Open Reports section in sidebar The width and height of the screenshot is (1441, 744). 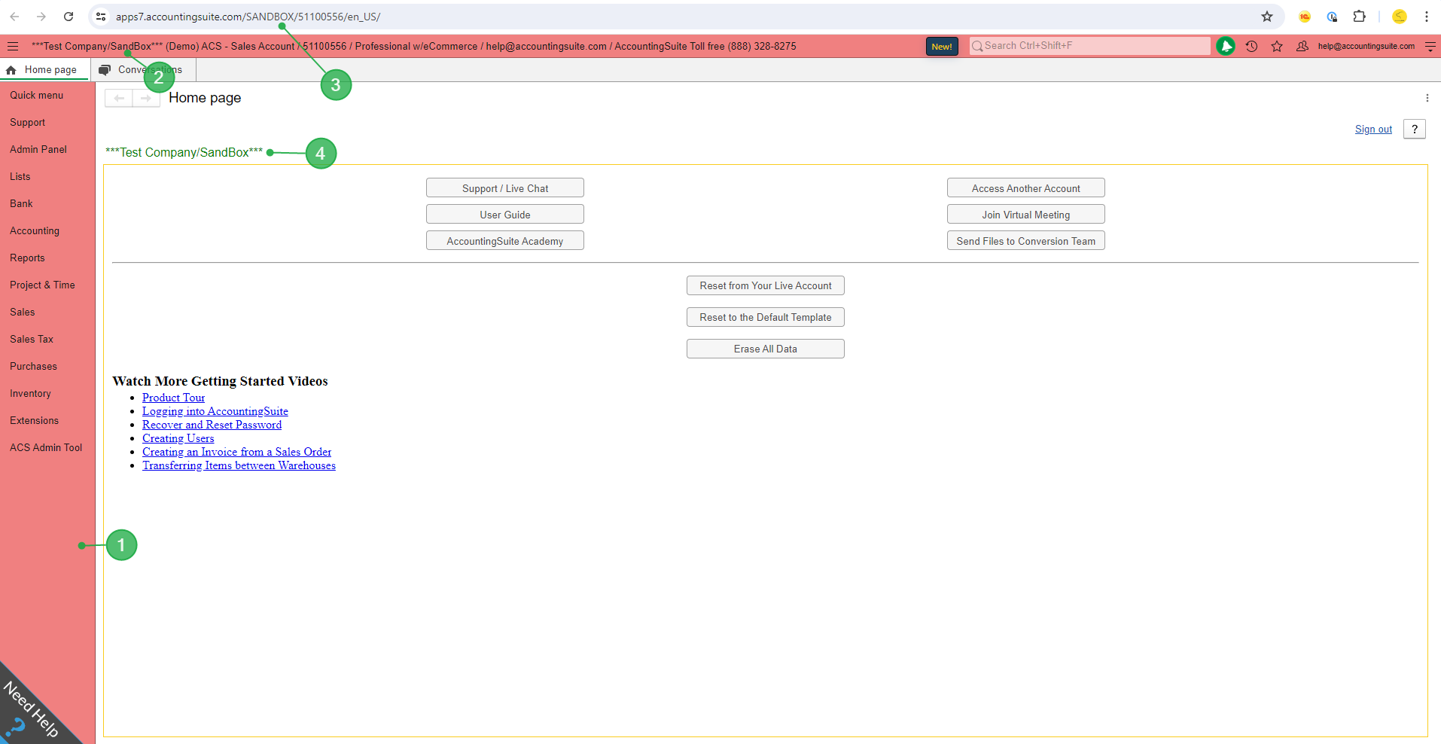tap(27, 258)
